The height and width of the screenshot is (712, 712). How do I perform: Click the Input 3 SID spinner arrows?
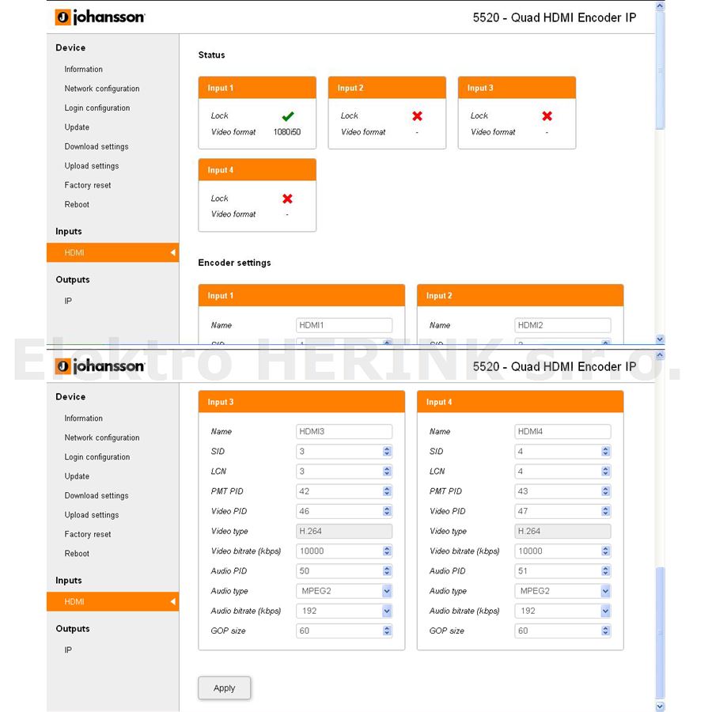point(387,452)
